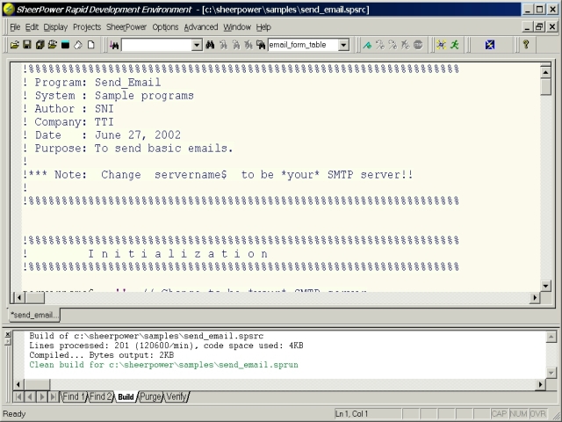Click the black console window icon
The width and height of the screenshot is (562, 422).
[x=65, y=45]
